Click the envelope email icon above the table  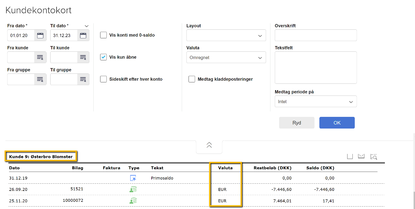(x=361, y=156)
